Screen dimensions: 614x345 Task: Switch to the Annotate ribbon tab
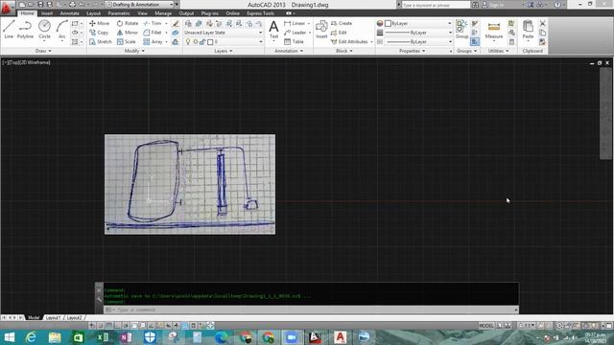[69, 13]
